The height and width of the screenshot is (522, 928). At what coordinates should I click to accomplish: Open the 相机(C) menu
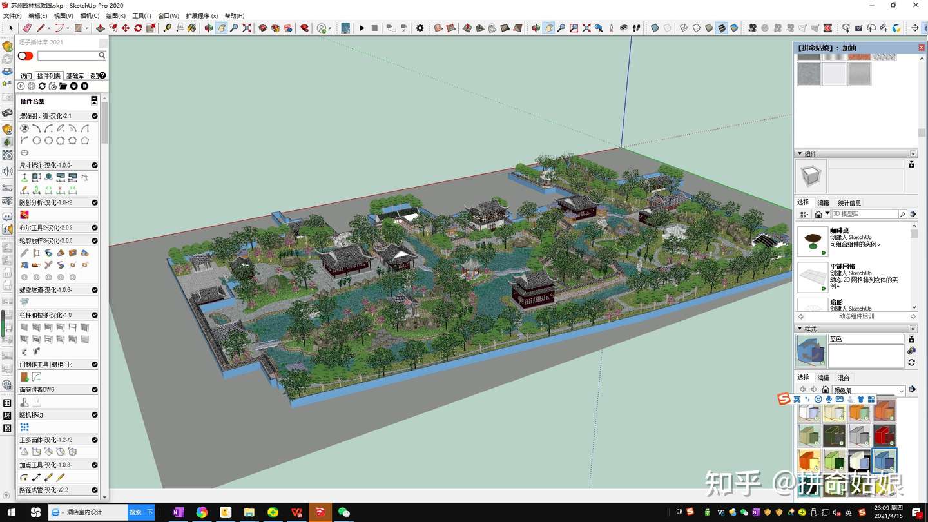coord(90,15)
